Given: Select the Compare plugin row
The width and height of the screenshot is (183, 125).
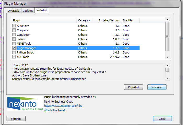Looking at the screenshot, I should [x=76, y=30].
